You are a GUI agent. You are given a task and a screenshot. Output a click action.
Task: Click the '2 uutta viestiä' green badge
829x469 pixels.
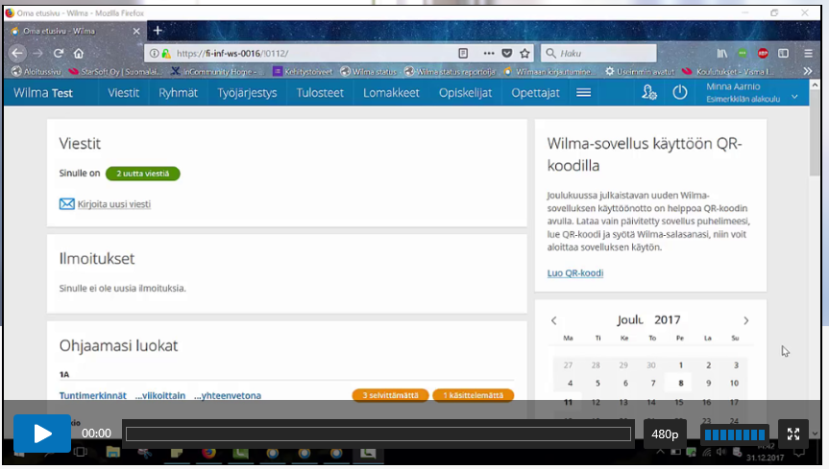tap(142, 174)
